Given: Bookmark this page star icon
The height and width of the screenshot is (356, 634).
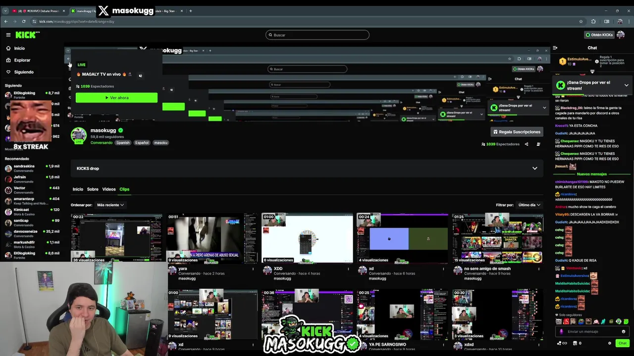Looking at the screenshot, I should point(581,21).
